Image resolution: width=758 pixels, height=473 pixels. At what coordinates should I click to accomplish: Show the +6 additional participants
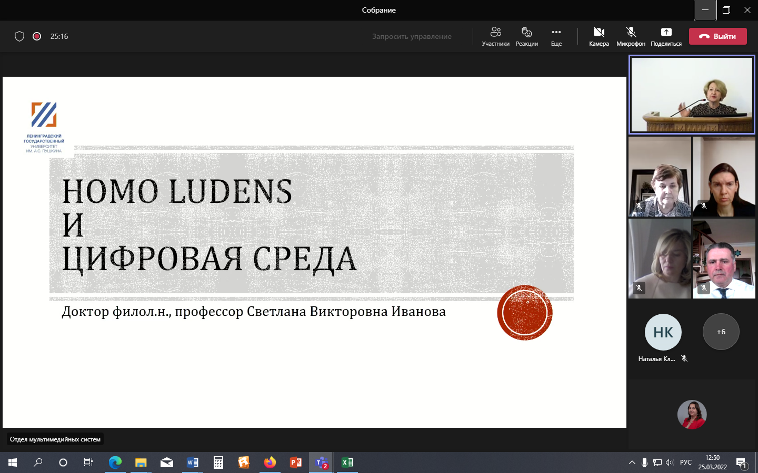[x=721, y=332]
